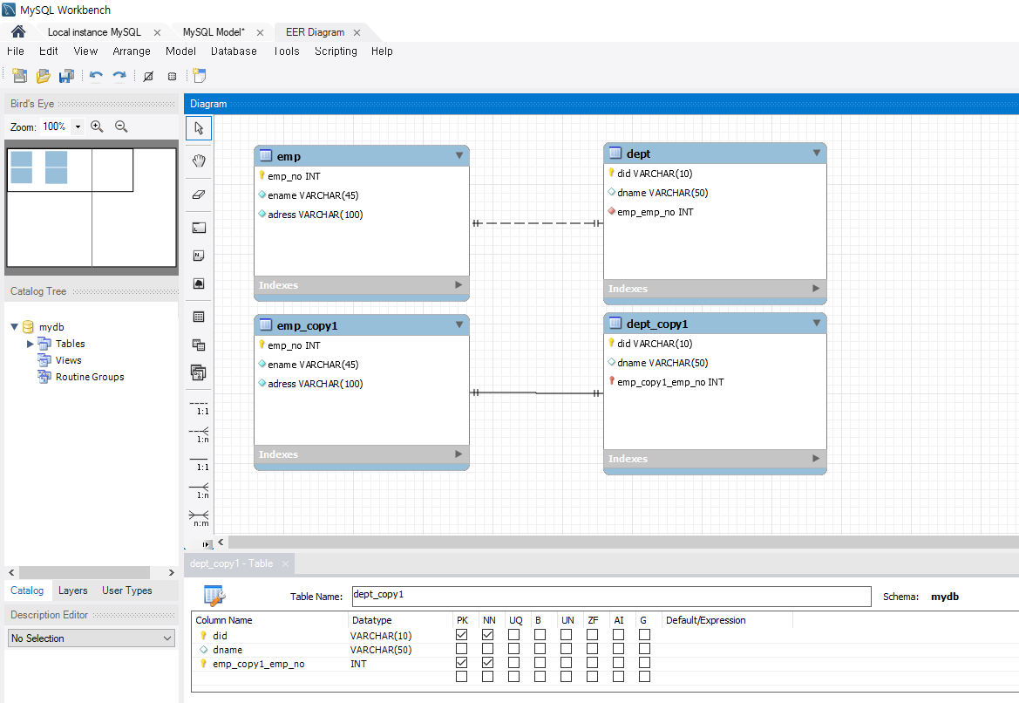Screen dimensions: 1019x703
Task: Check AI for emp_copy1_emp_no column
Action: point(619,663)
